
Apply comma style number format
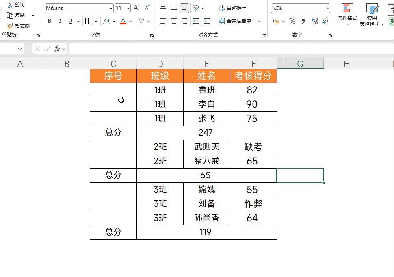coord(303,22)
